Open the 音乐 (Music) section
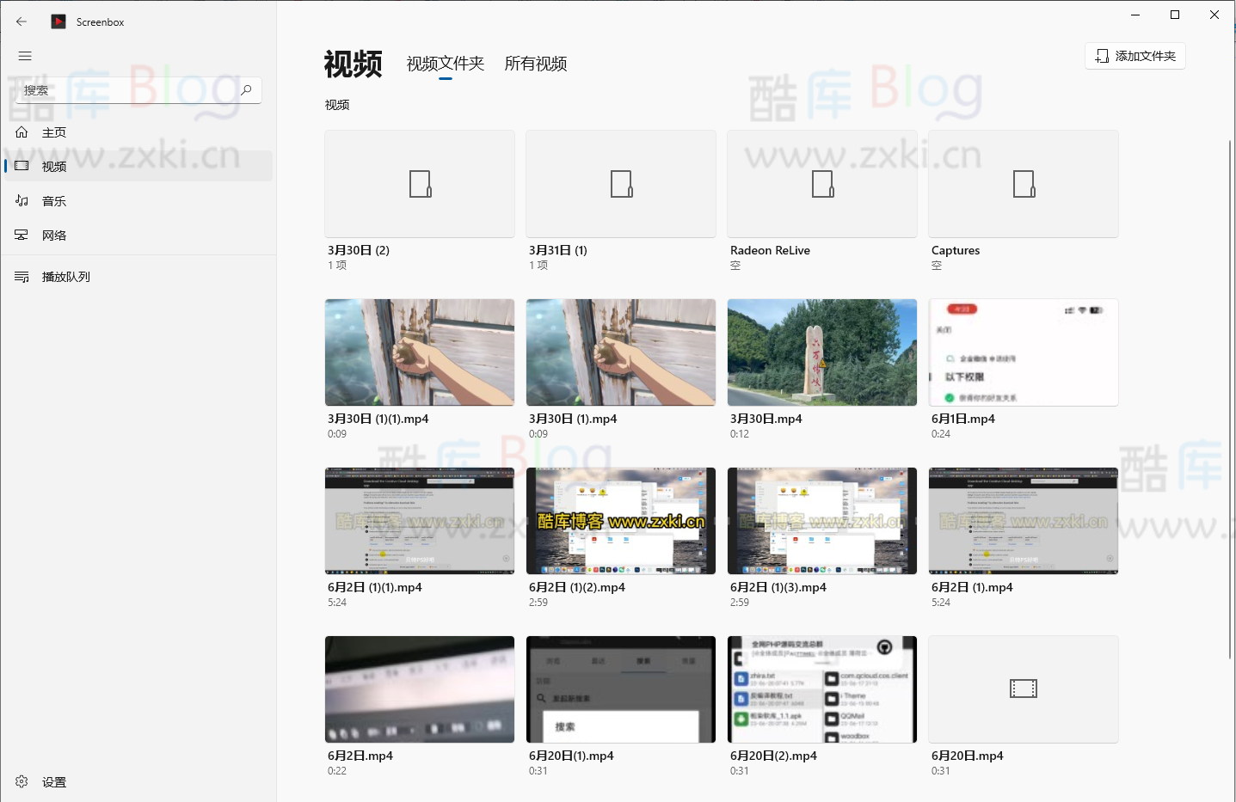The image size is (1236, 802). (53, 200)
